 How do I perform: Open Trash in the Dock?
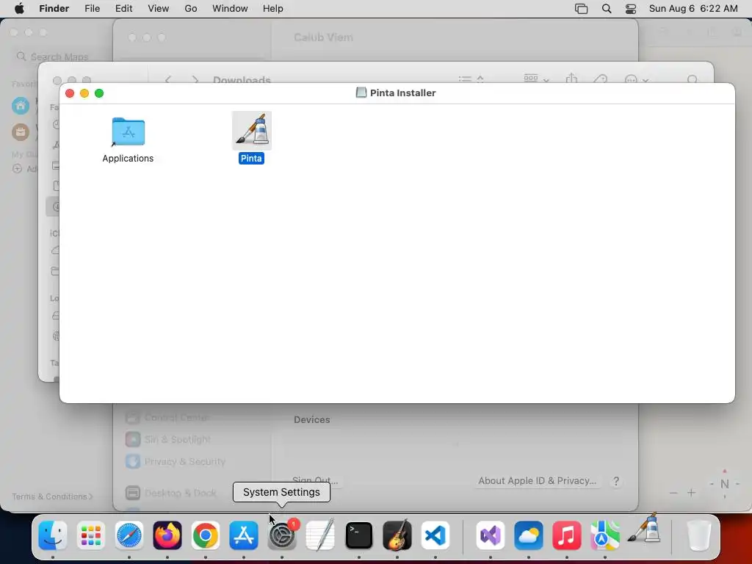(x=698, y=535)
